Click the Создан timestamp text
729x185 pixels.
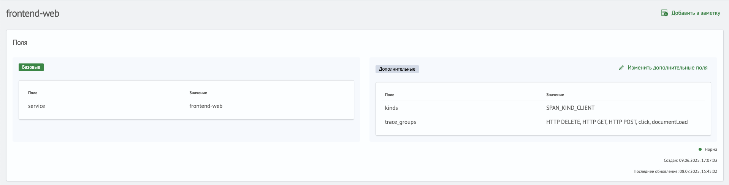(x=691, y=160)
